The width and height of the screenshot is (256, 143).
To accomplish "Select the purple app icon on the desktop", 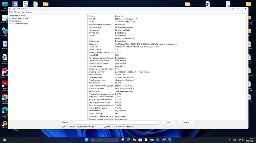I will pos(15,4).
